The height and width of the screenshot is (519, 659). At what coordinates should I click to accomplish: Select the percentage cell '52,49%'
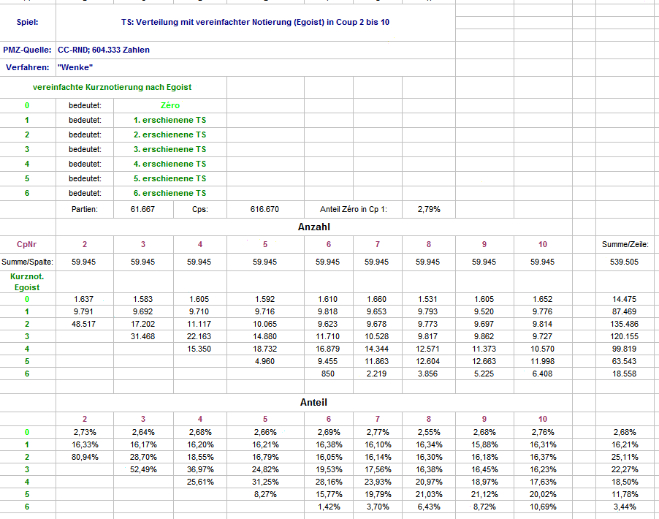coord(143,469)
